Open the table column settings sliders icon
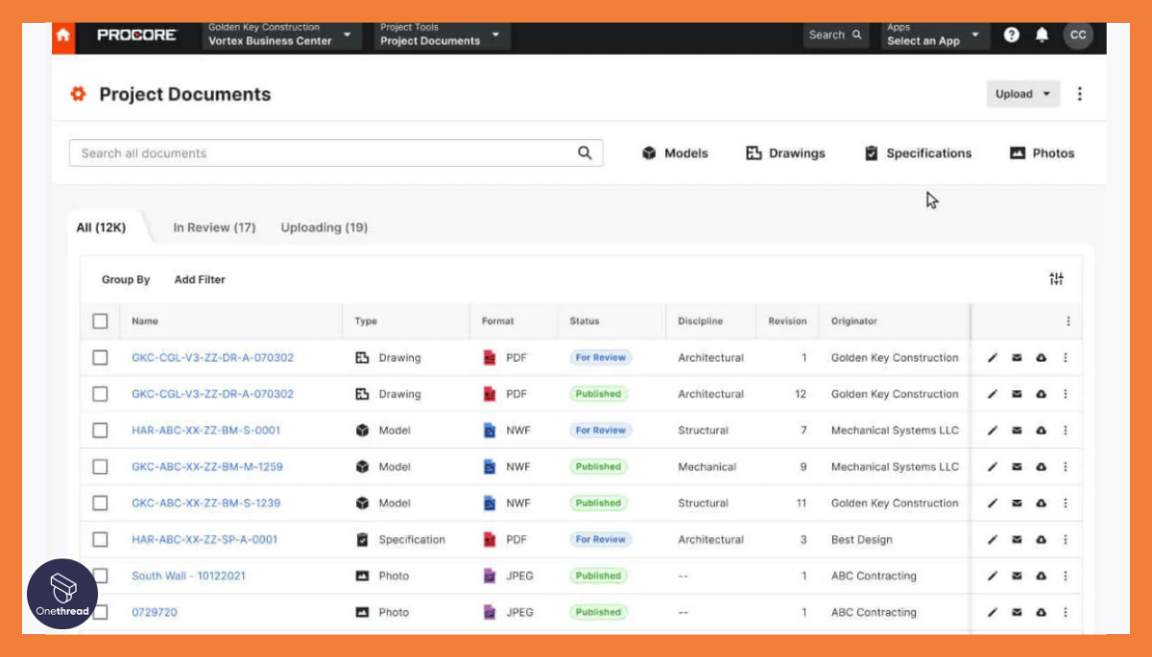The height and width of the screenshot is (657, 1152). point(1057,279)
